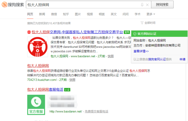Open the 图片 tab
The width and height of the screenshot is (188, 121).
pos(78,14)
